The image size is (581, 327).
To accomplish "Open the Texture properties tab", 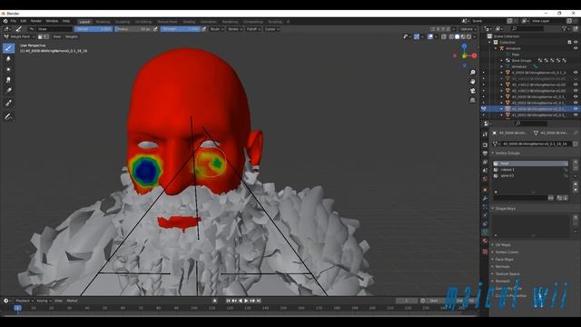I will coord(485,252).
